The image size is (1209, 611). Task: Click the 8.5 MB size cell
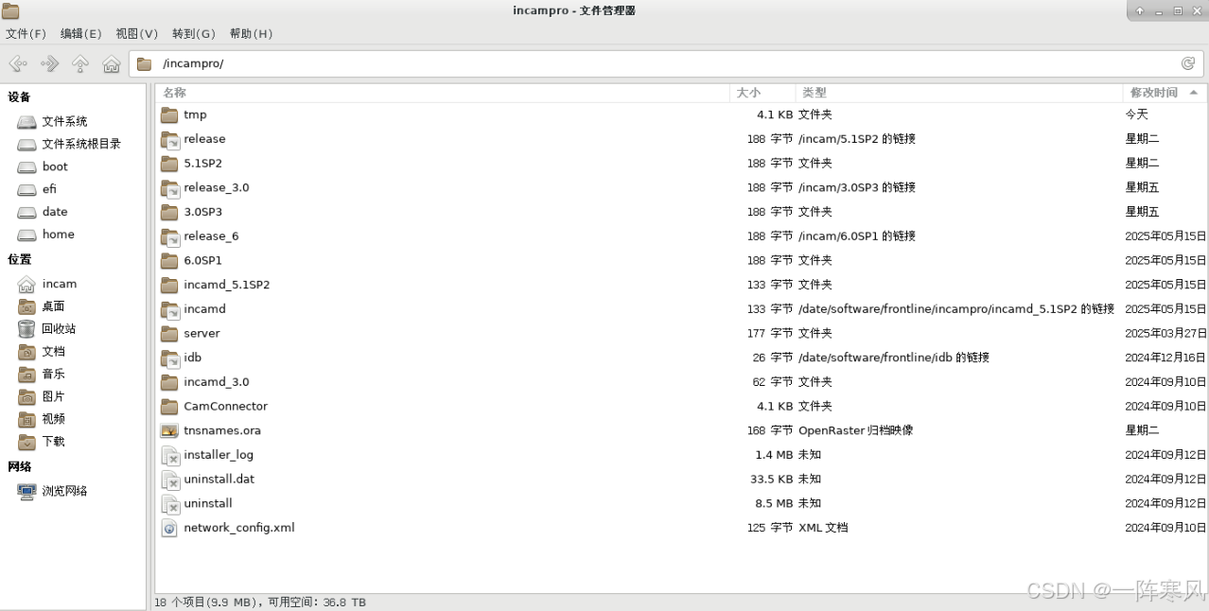(x=774, y=503)
